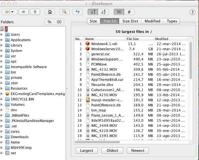Click the magnifying glass scan icon

(65, 12)
